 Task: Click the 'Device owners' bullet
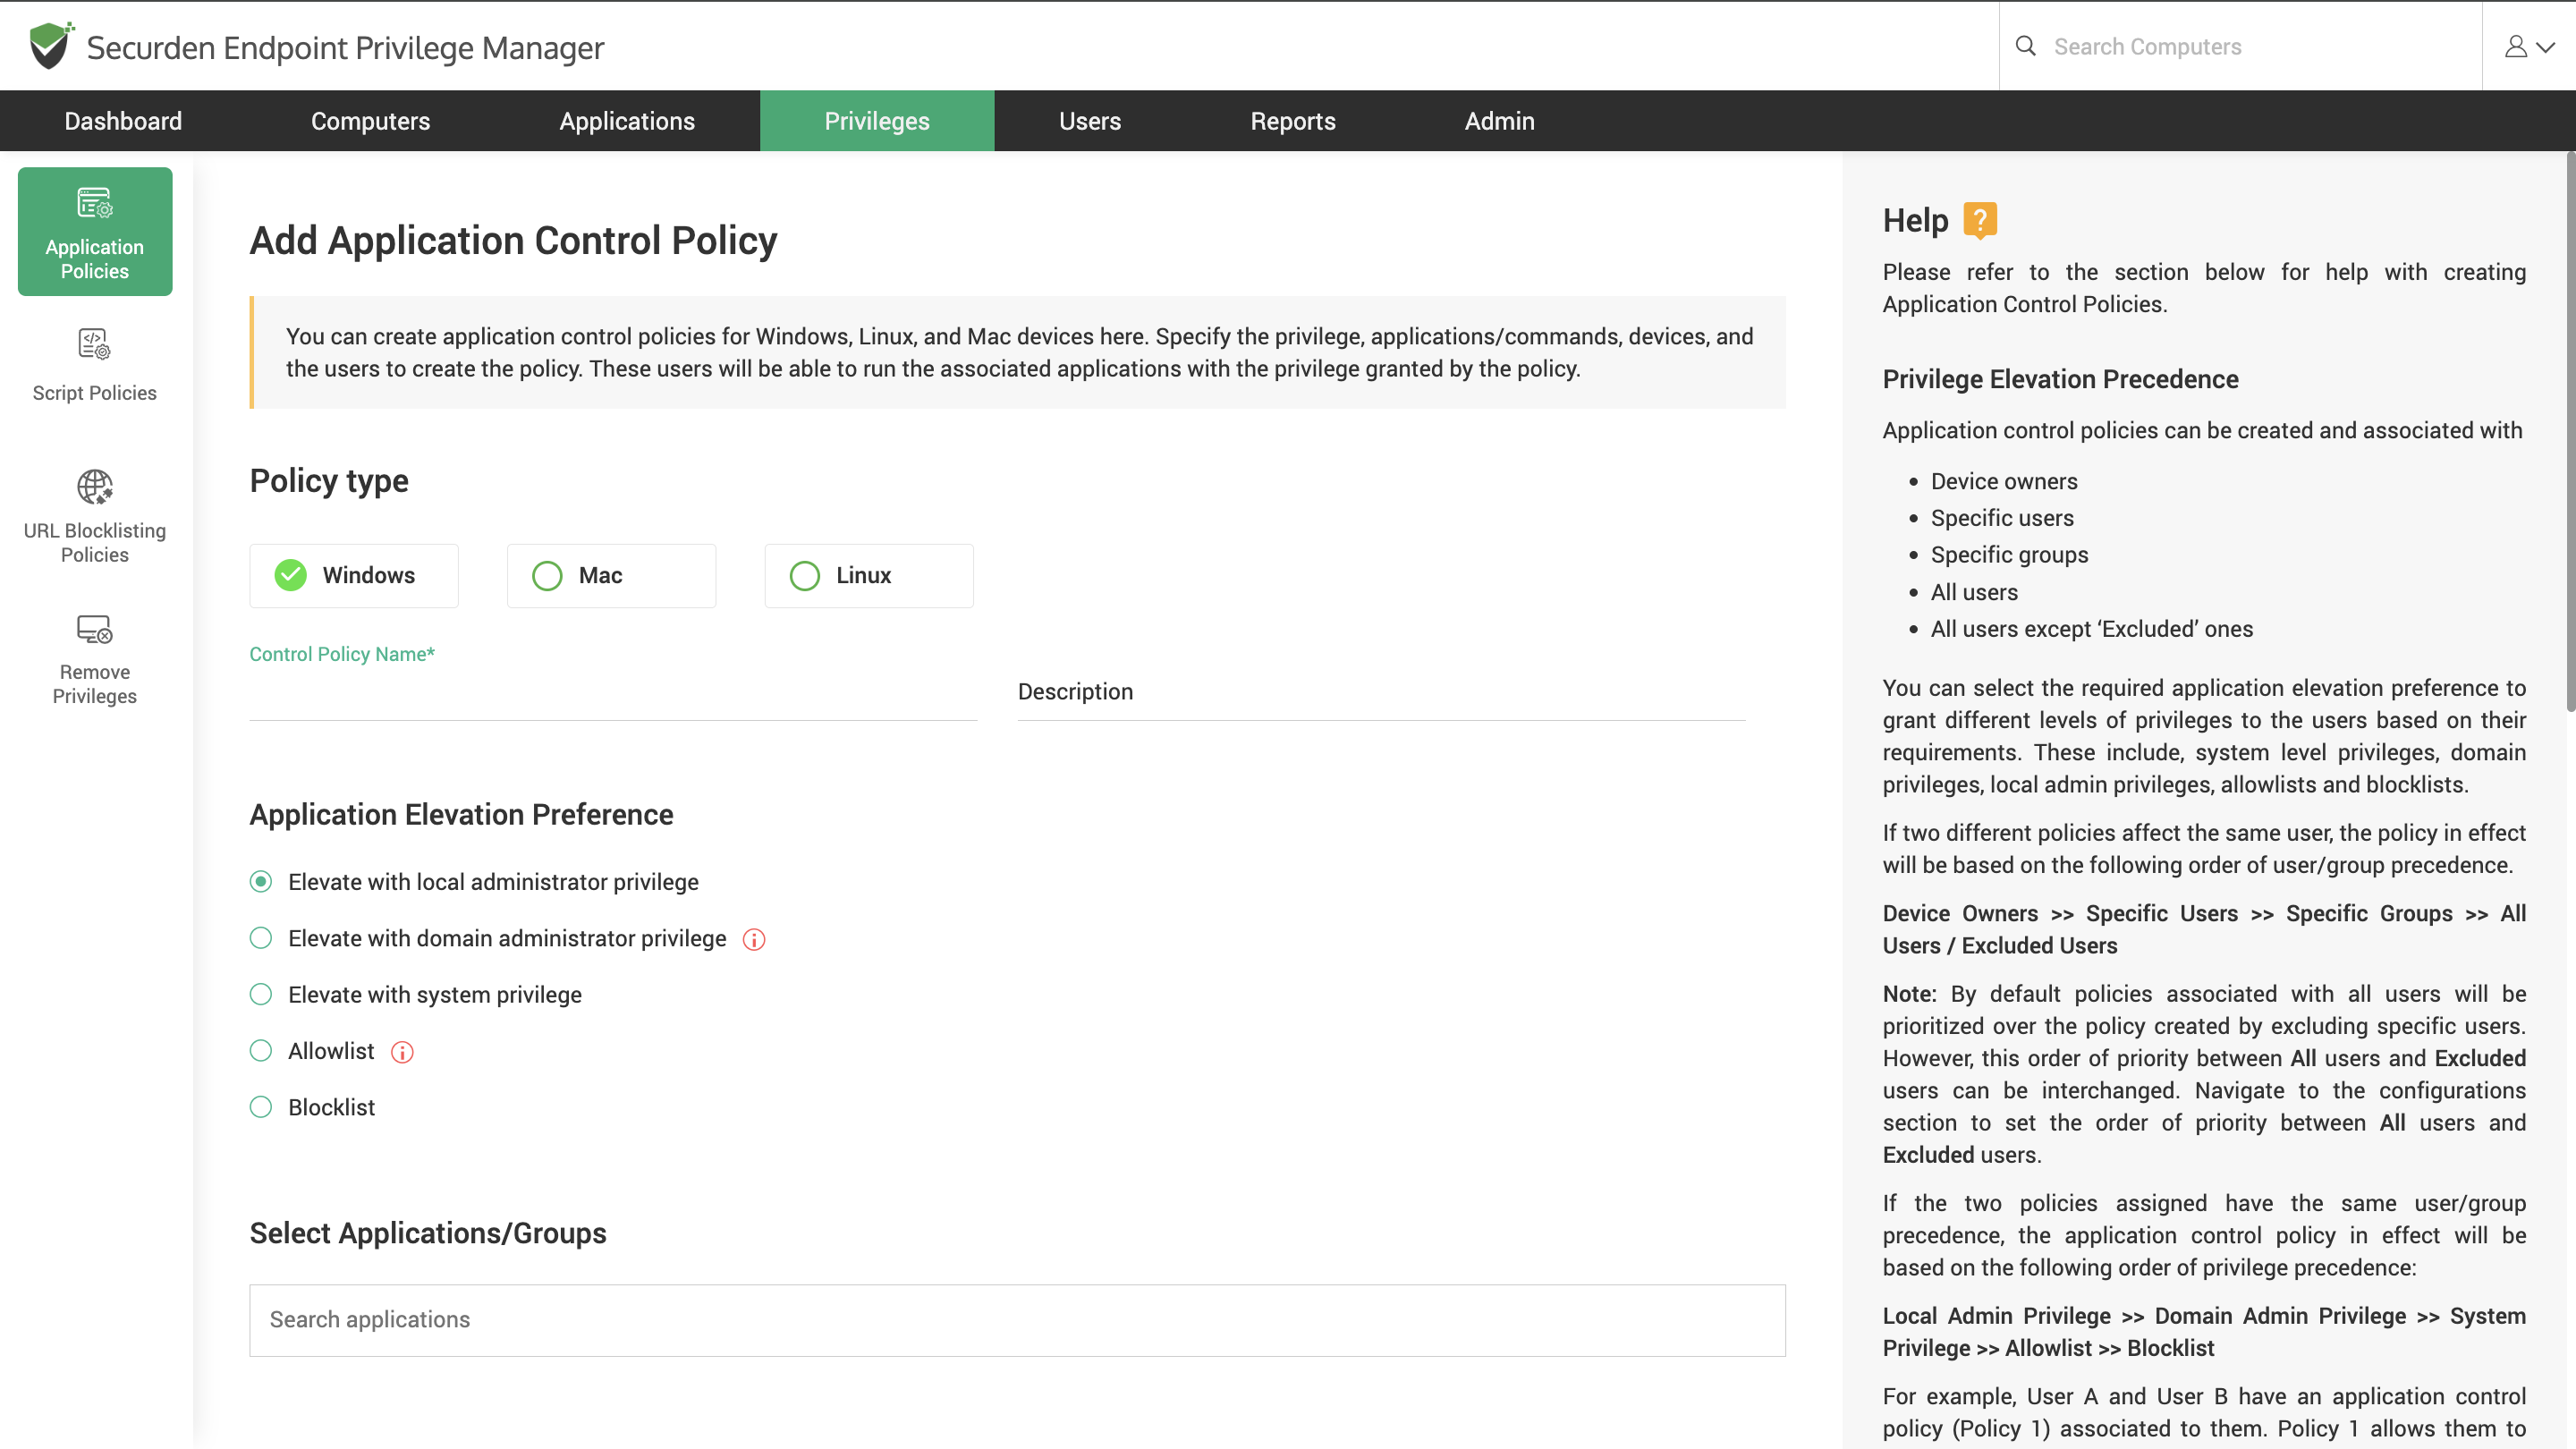pos(2004,481)
